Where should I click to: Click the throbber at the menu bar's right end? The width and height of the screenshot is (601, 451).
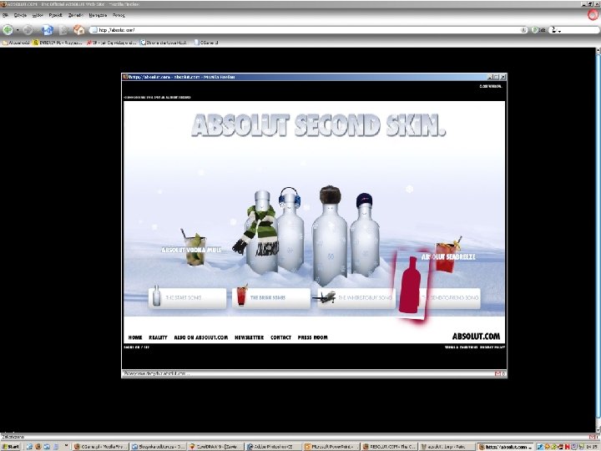(593, 15)
